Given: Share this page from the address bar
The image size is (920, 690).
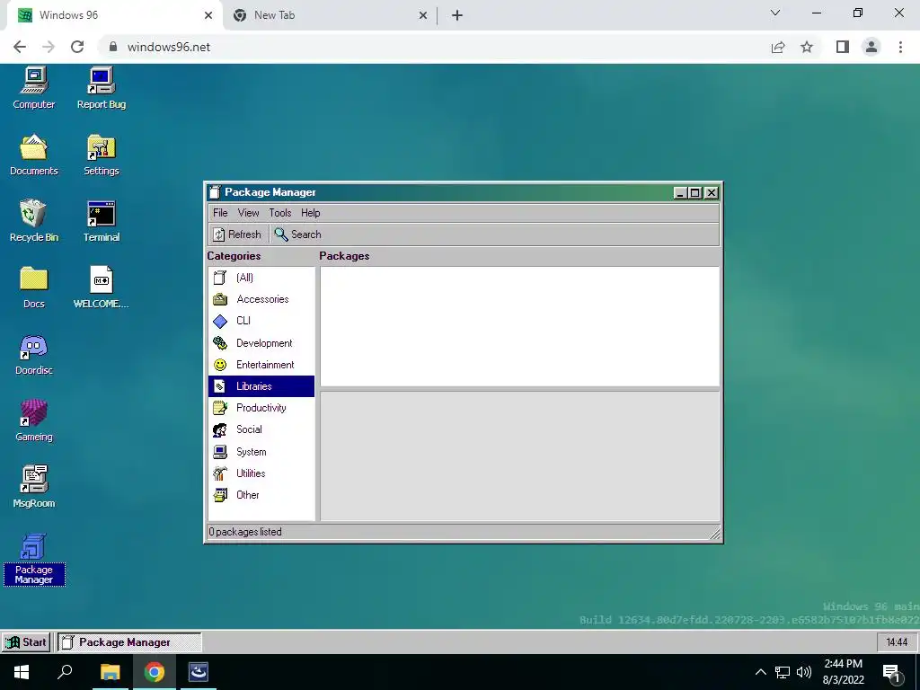Looking at the screenshot, I should 778,47.
